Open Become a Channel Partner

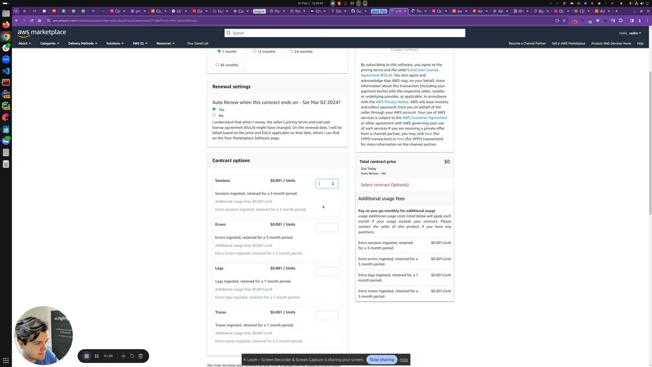tap(527, 43)
